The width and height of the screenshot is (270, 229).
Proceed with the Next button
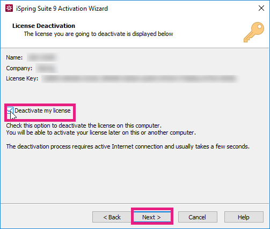[152, 217]
